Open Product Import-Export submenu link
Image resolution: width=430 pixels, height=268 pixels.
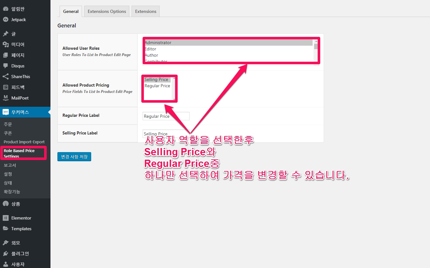pyautogui.click(x=24, y=142)
